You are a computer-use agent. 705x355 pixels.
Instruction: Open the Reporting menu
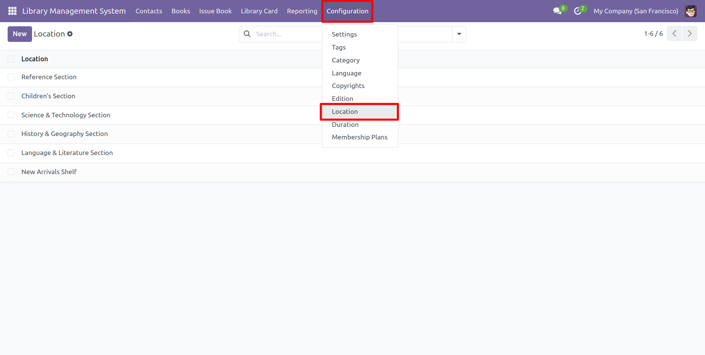tap(302, 11)
